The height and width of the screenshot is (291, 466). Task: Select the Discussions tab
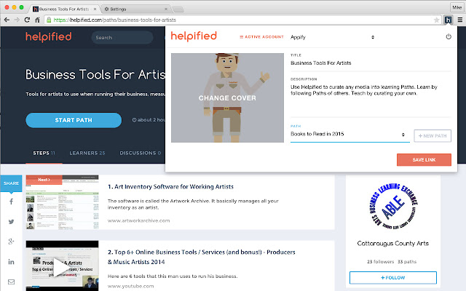tap(141, 154)
